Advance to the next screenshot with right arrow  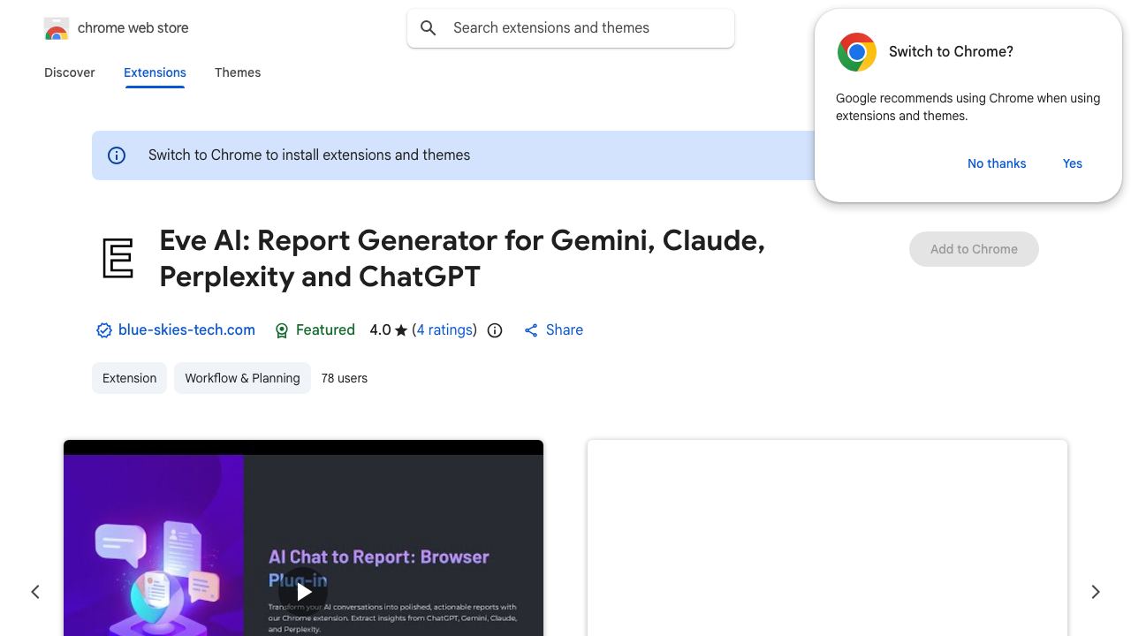coord(1096,592)
